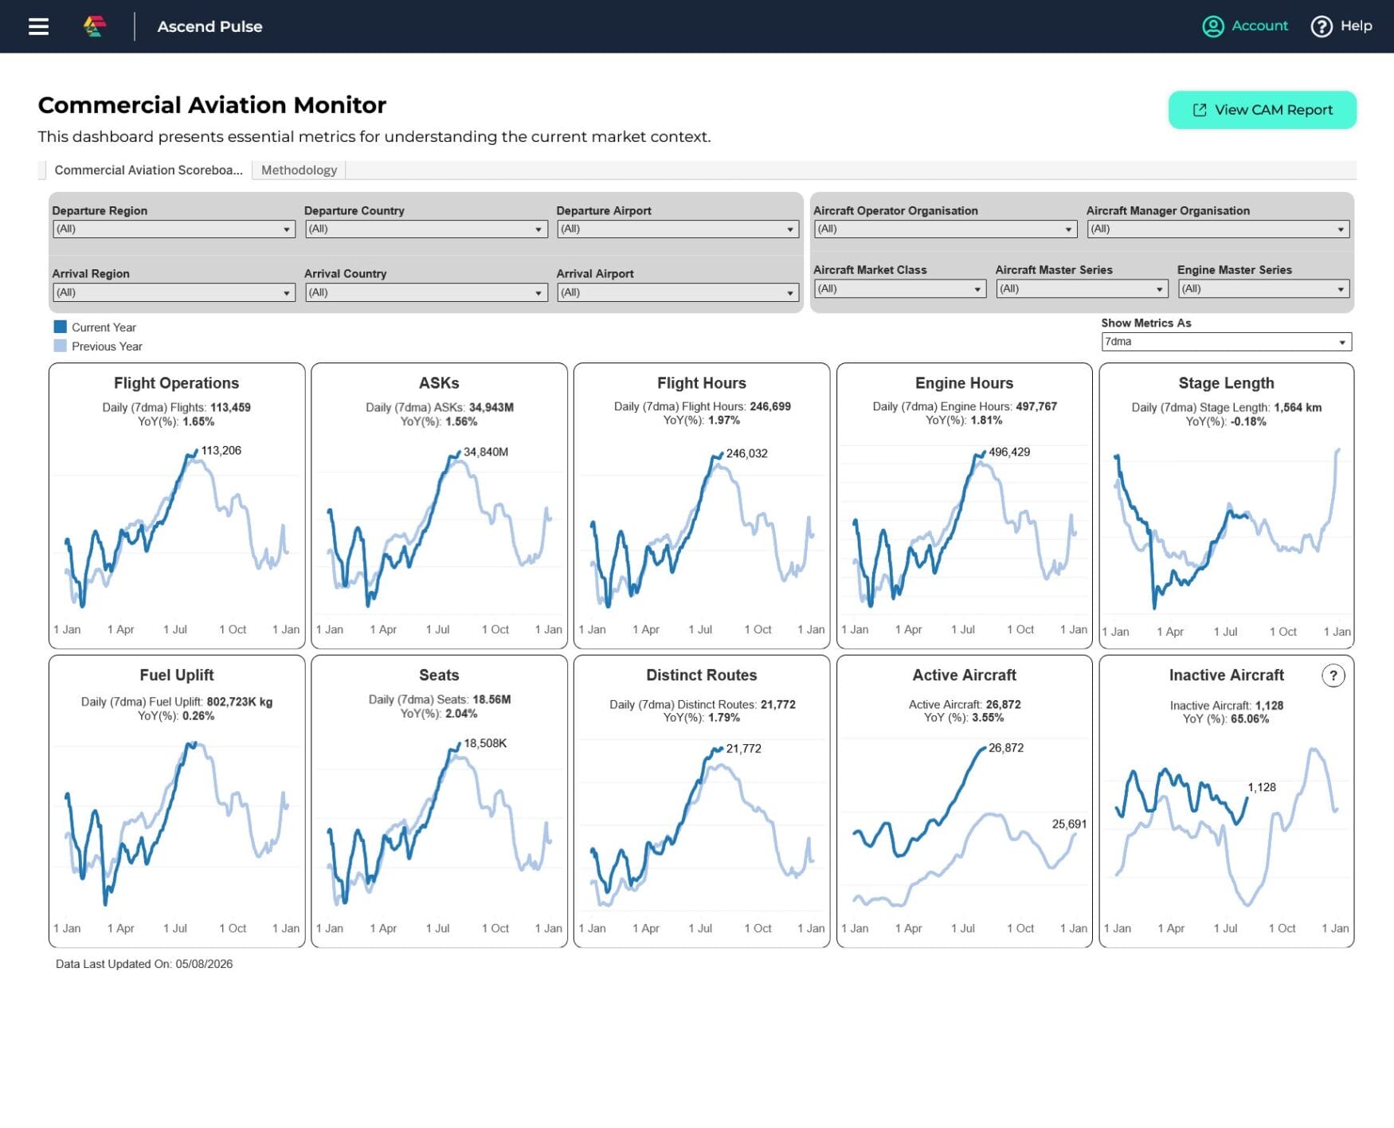Viewport: 1394px width, 1128px height.
Task: Click the Account user icon
Action: (1212, 26)
